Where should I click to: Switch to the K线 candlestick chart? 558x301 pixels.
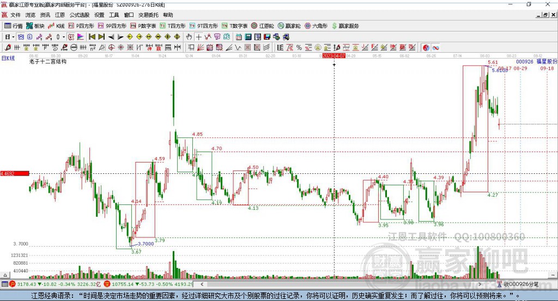(x=56, y=26)
